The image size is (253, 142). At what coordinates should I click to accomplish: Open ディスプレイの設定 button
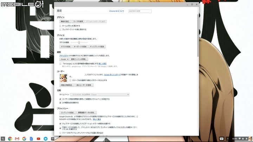[97, 47]
